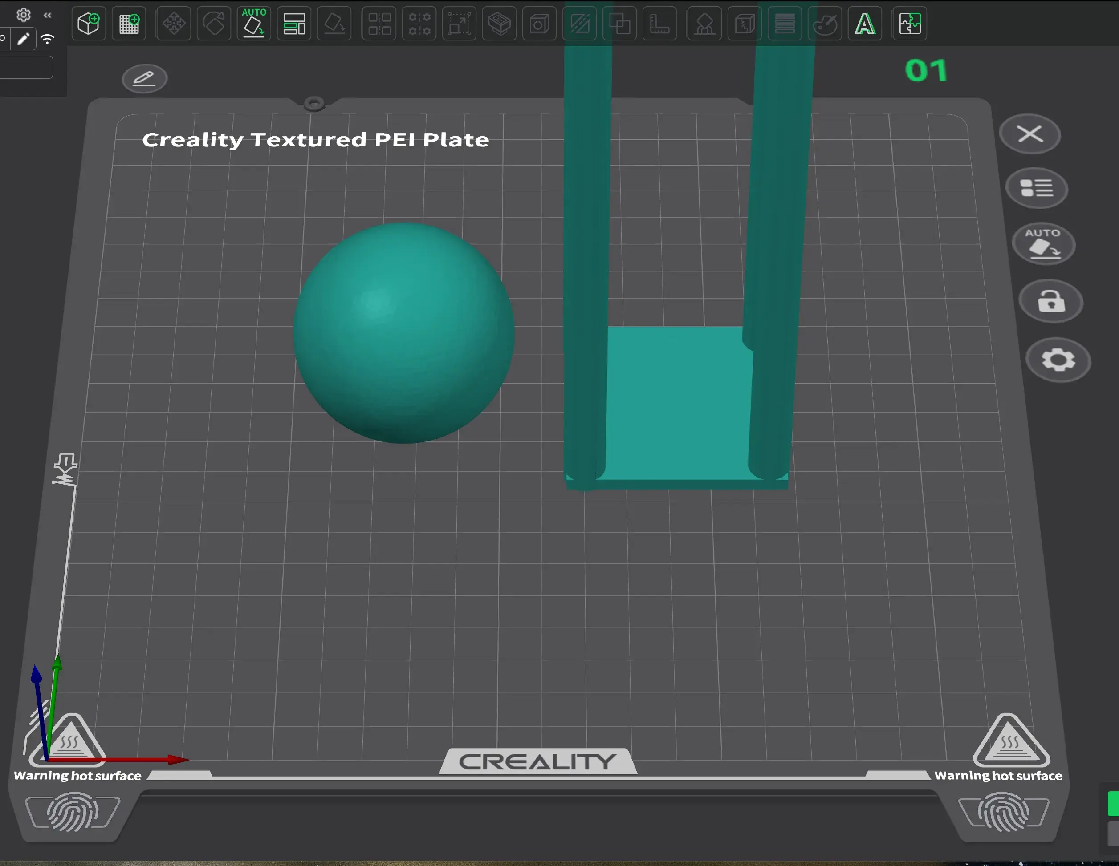The image size is (1119, 866).
Task: Expand the object list panel on the right
Action: tap(1037, 188)
